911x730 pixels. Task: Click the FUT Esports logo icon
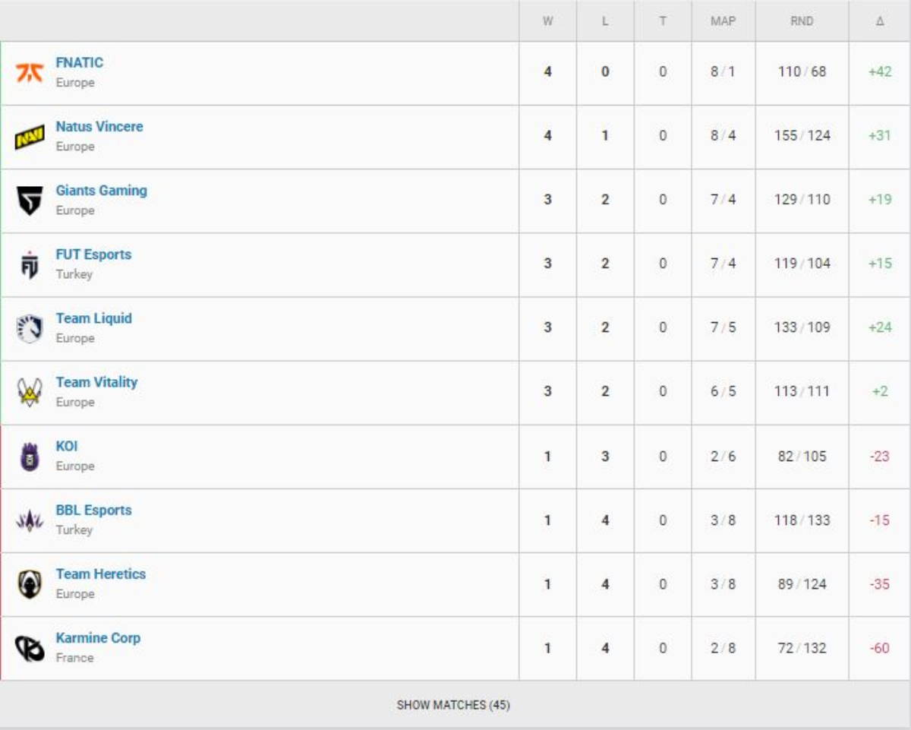pos(30,264)
